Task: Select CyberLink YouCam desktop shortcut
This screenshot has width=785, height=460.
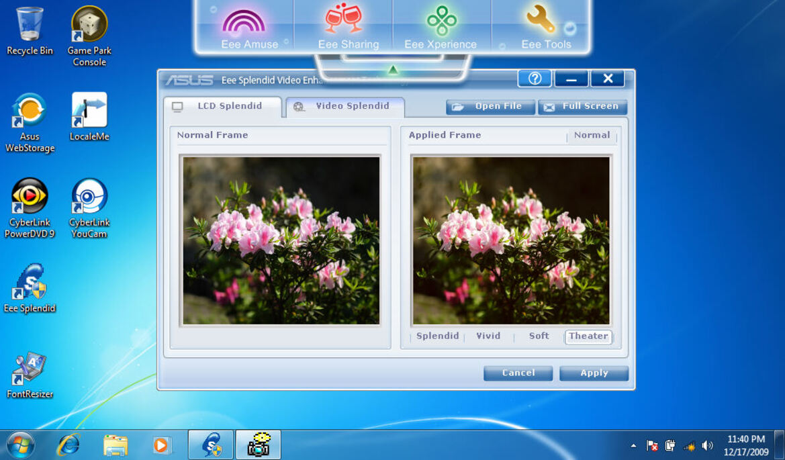Action: 89,208
